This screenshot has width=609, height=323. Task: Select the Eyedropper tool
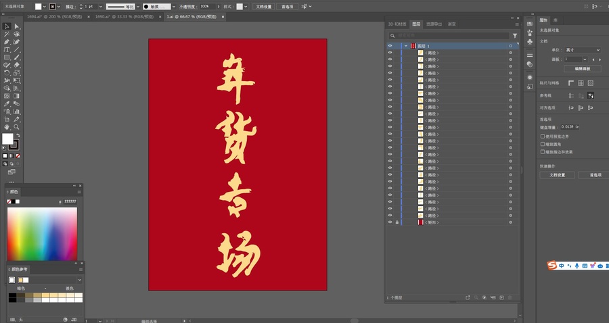tap(7, 104)
